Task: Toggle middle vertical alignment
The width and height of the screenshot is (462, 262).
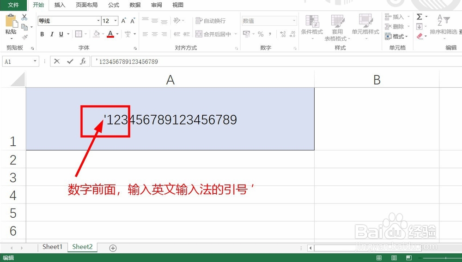Action: 155,21
